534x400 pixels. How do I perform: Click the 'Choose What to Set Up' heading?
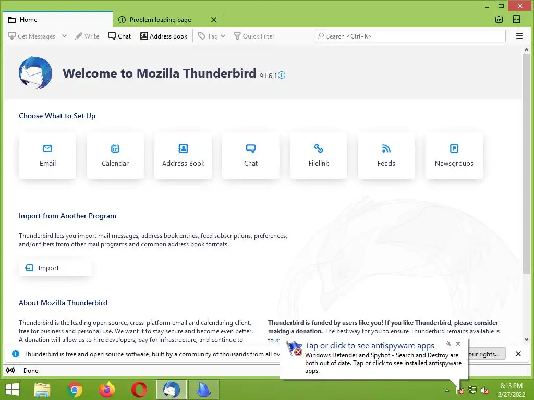(57, 116)
